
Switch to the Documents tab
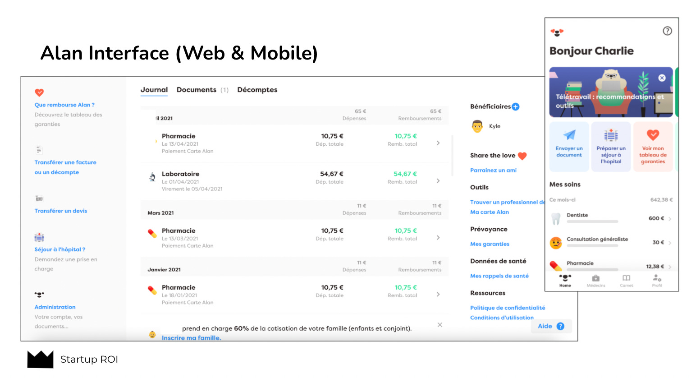pos(202,90)
